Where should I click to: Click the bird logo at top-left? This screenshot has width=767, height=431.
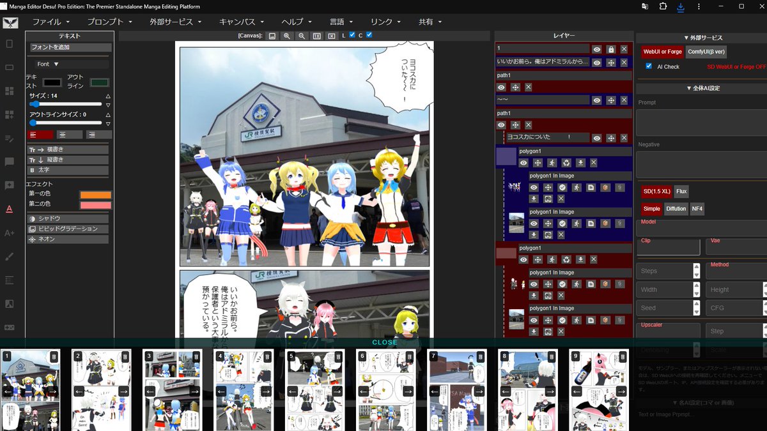tap(10, 22)
